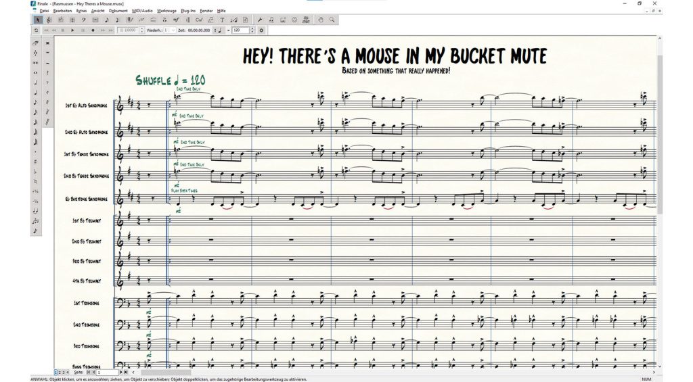The width and height of the screenshot is (693, 382).
Task: Click the playback Pause button
Action: click(x=83, y=30)
